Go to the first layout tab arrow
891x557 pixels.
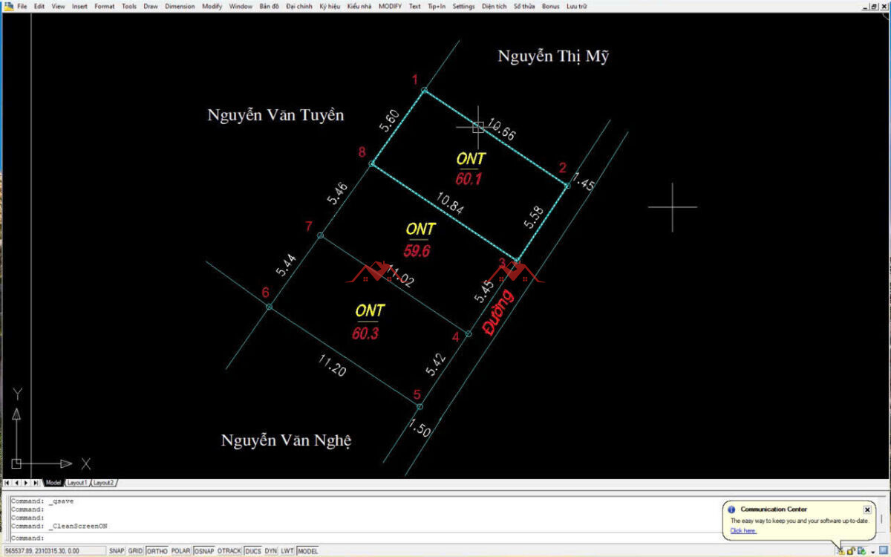[x=7, y=483]
